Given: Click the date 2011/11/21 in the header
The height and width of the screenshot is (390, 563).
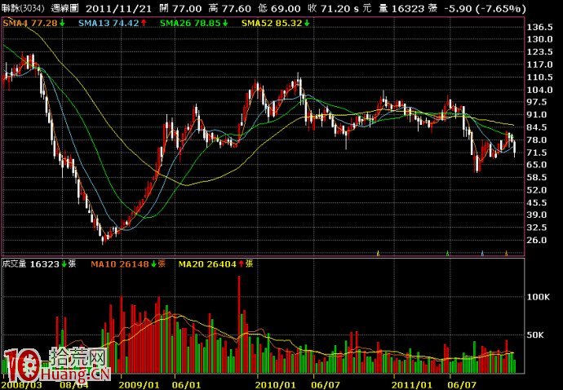Looking at the screenshot, I should pyautogui.click(x=119, y=9).
